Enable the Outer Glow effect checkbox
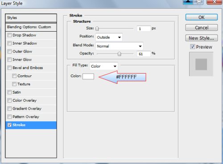This screenshot has height=164, width=223. (9, 51)
